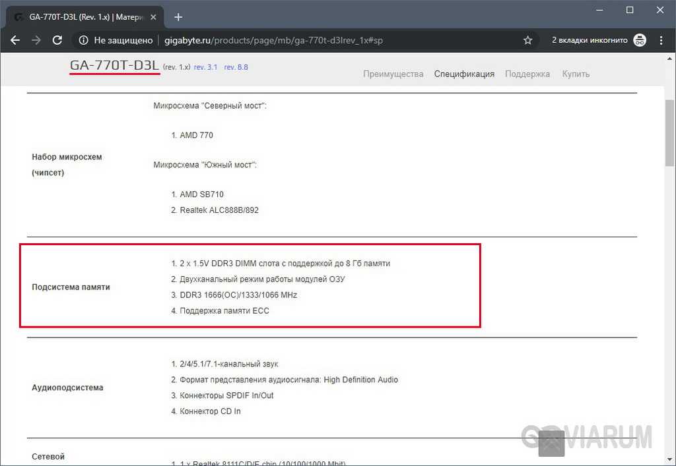
Task: Select the Спецификация menu item
Action: click(464, 74)
